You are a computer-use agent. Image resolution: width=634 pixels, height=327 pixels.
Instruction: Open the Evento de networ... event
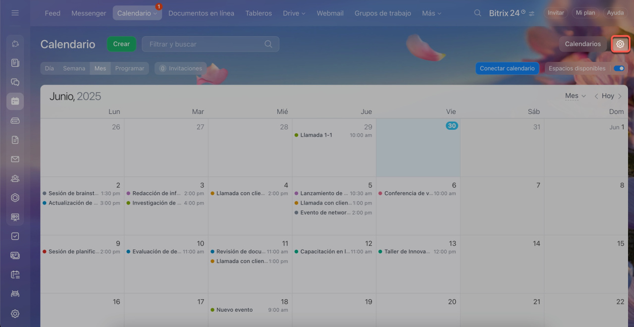pyautogui.click(x=333, y=213)
